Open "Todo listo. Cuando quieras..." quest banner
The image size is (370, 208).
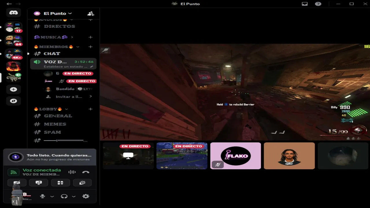pyautogui.click(x=50, y=157)
